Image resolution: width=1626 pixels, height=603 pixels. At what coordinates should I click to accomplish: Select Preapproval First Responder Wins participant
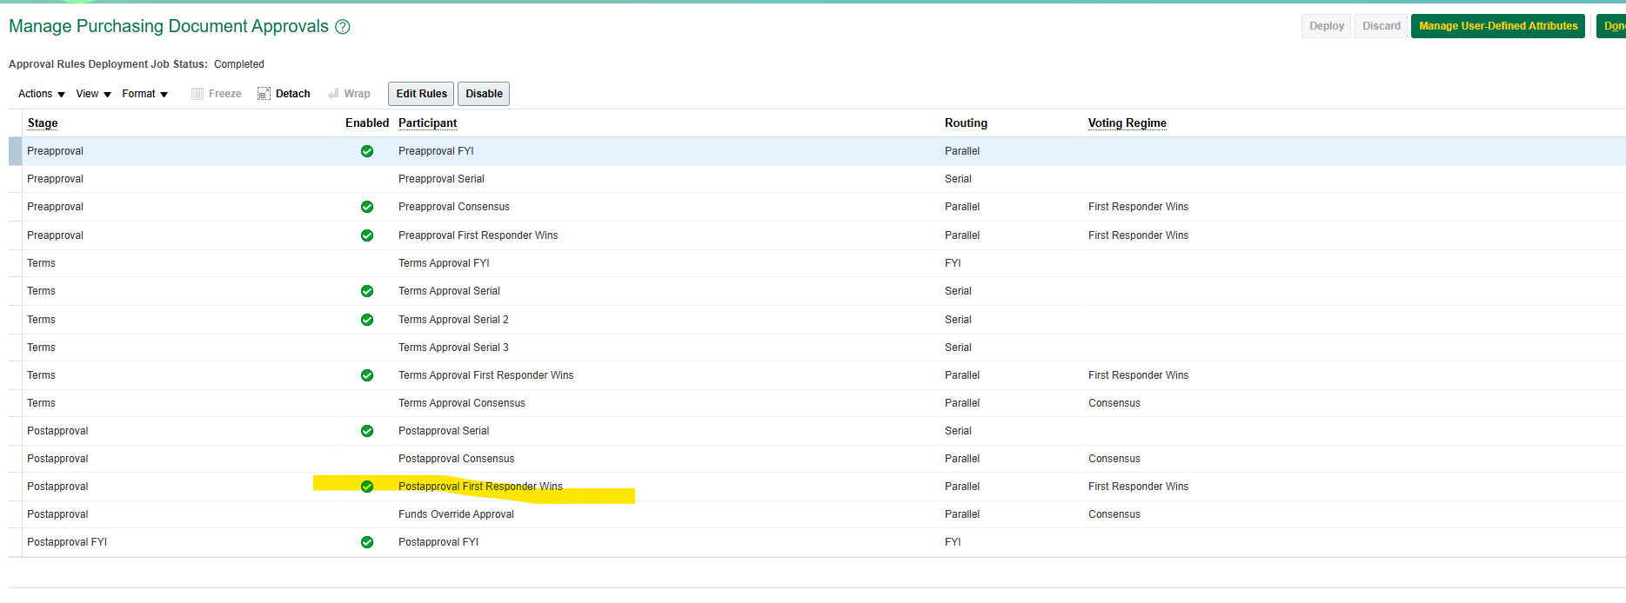click(478, 235)
